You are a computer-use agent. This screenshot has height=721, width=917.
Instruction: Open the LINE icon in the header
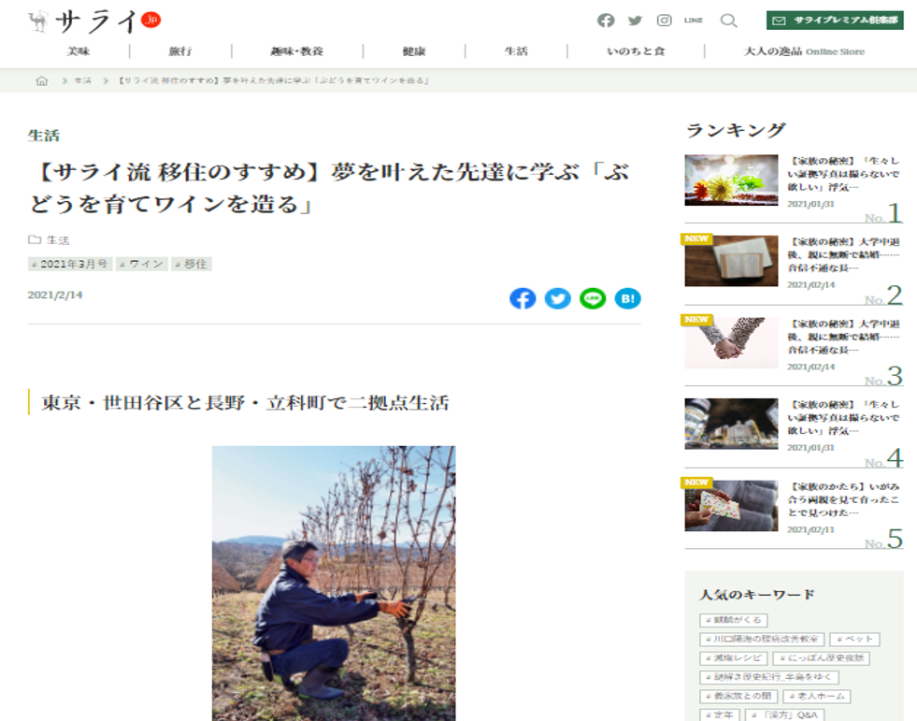pos(693,21)
